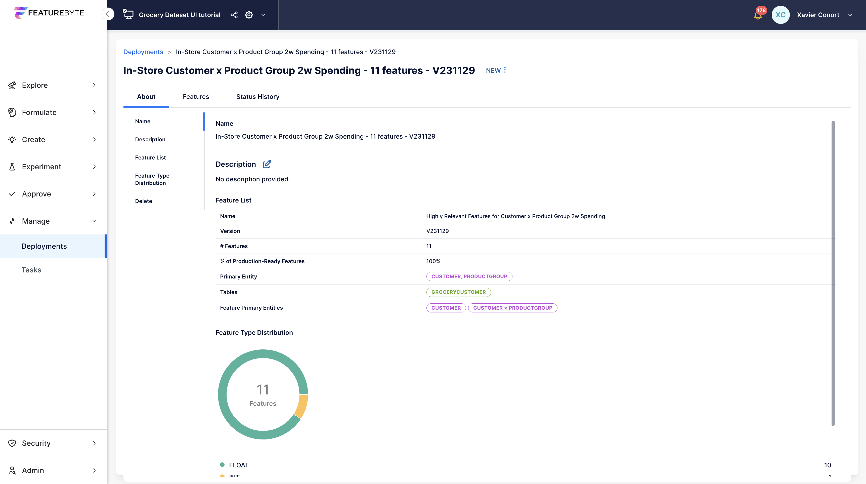Viewport: 866px width, 484px height.
Task: Click the 'Feature Primary Entities' row label
Action: click(x=251, y=308)
